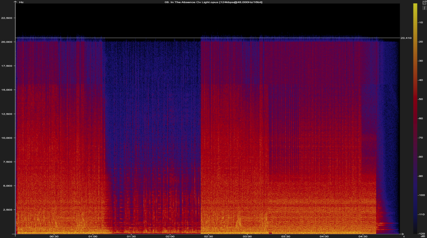Click the 01:30 time axis label
427x238 pixels.
pos(131,236)
